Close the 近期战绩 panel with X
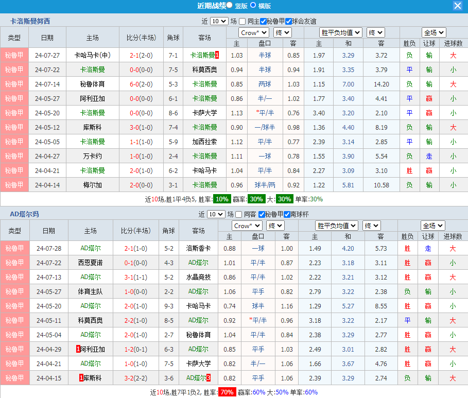This screenshot has width=468, height=398. coord(457,6)
